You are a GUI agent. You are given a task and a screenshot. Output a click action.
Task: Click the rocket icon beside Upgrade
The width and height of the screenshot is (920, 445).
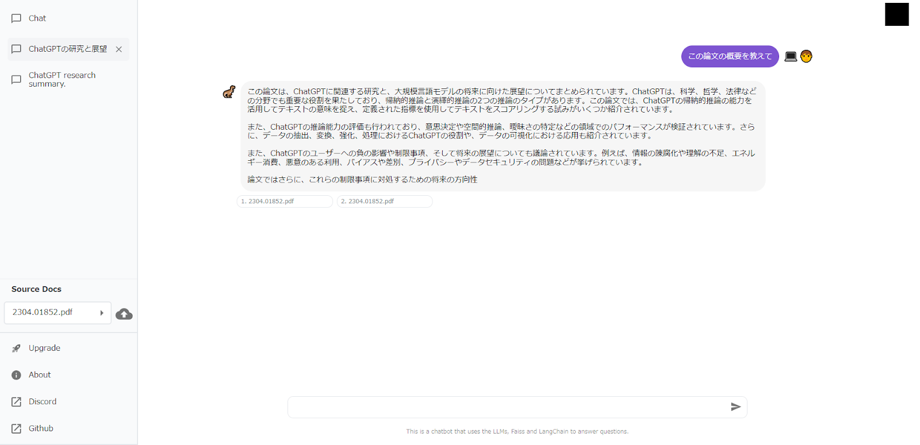click(17, 348)
